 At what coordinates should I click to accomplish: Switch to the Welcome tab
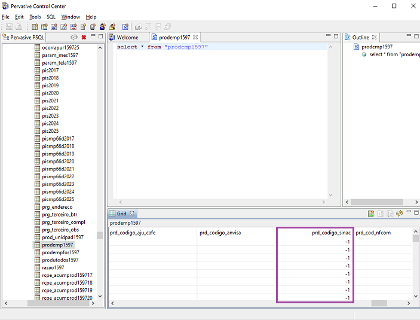tap(127, 37)
